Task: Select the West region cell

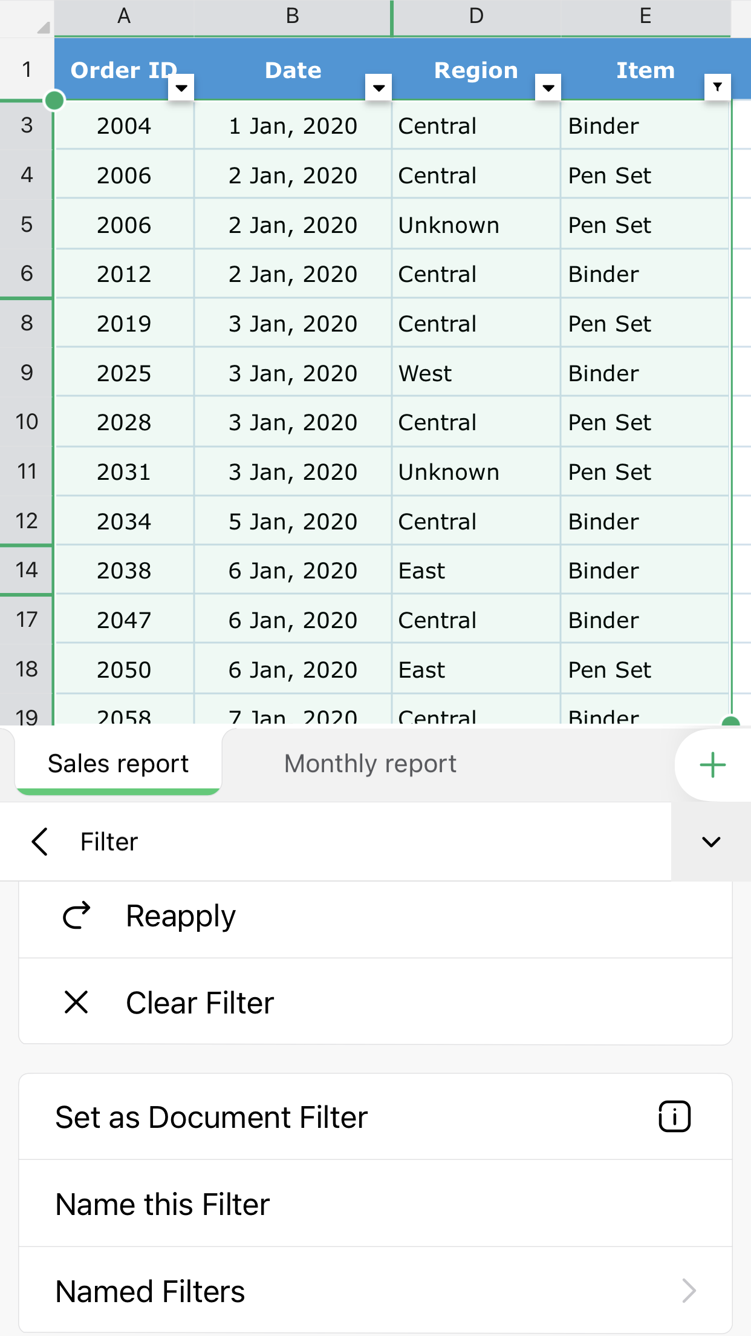Action: [x=425, y=373]
